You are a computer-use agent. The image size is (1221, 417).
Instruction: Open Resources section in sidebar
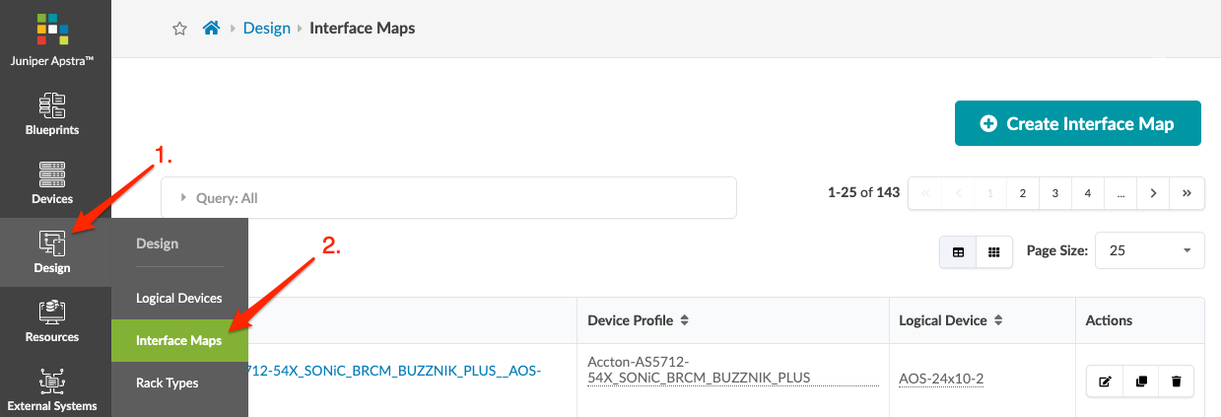(x=52, y=322)
